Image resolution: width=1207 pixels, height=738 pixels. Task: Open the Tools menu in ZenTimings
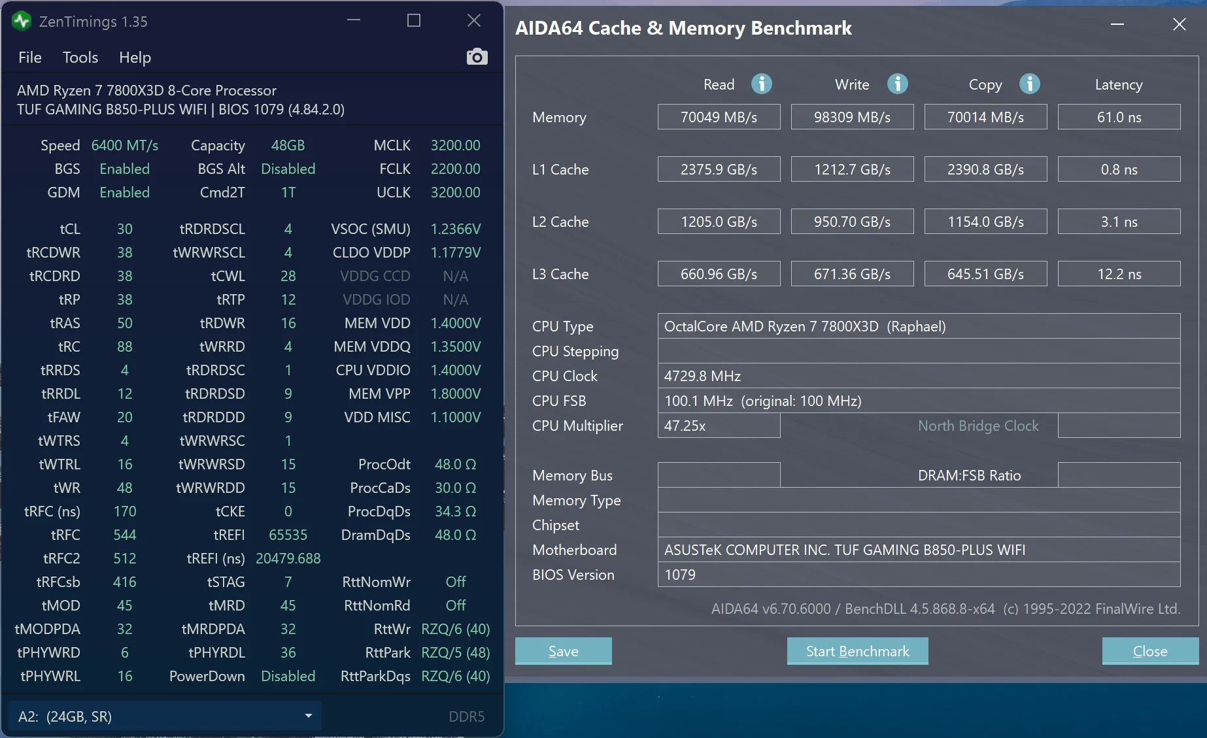[80, 58]
